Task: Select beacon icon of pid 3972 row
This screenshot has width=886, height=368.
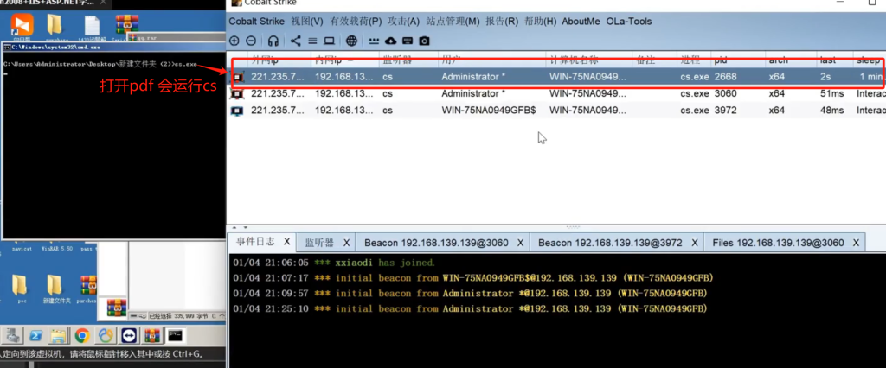Action: point(238,111)
